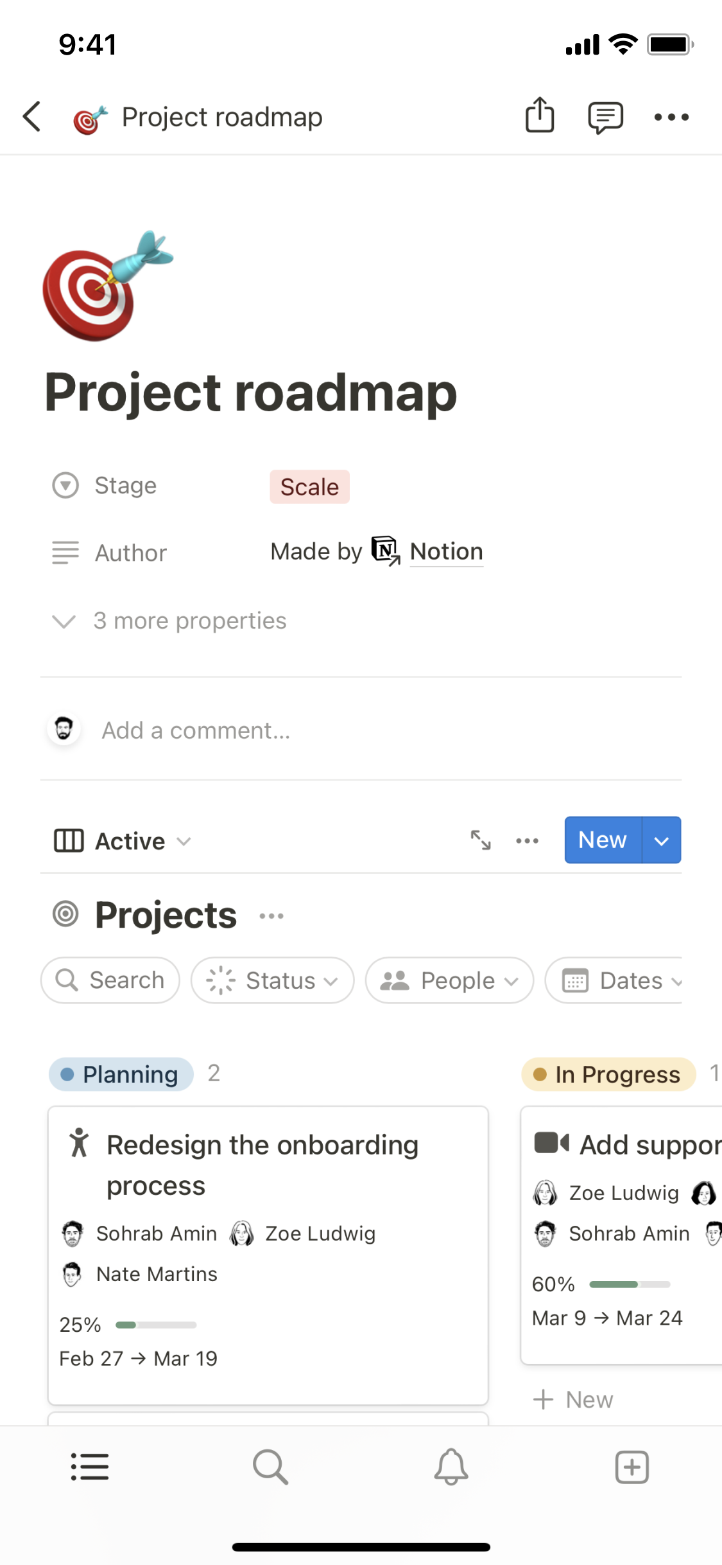
Task: Open the Active view switcher dropdown
Action: coord(123,841)
